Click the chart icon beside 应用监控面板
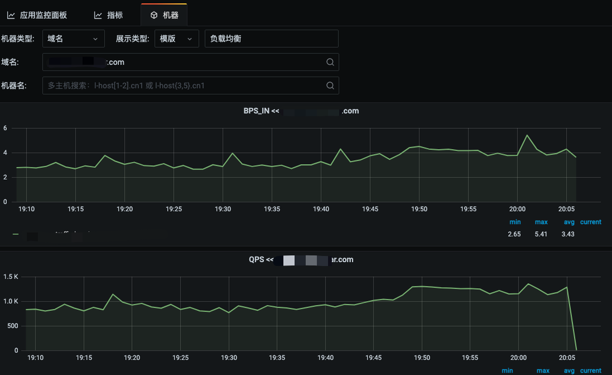Viewport: 612px width, 375px height. pos(11,15)
